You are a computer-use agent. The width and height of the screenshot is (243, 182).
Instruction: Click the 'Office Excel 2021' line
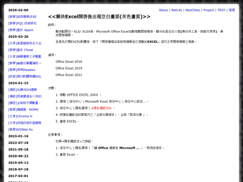click(69, 75)
